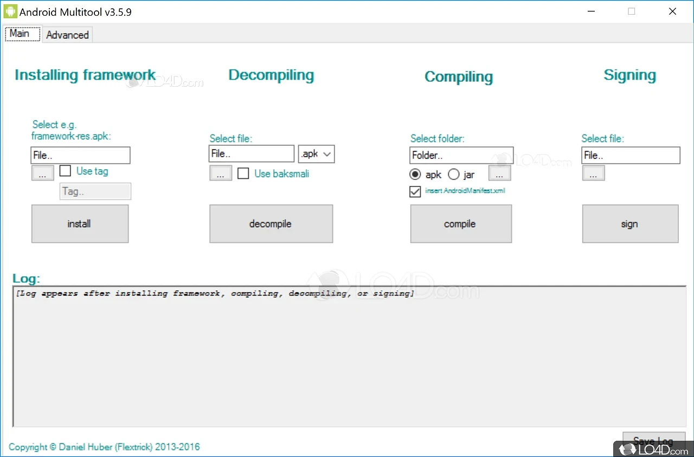Uncheck insert AndroidManifest.xml checkbox
The width and height of the screenshot is (694, 457).
(415, 191)
